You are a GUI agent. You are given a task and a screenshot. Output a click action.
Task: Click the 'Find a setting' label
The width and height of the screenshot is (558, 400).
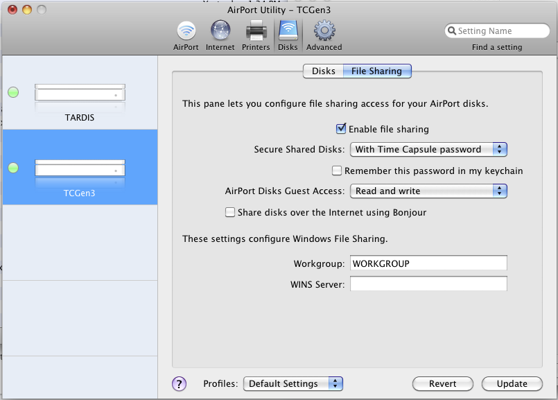pos(497,47)
